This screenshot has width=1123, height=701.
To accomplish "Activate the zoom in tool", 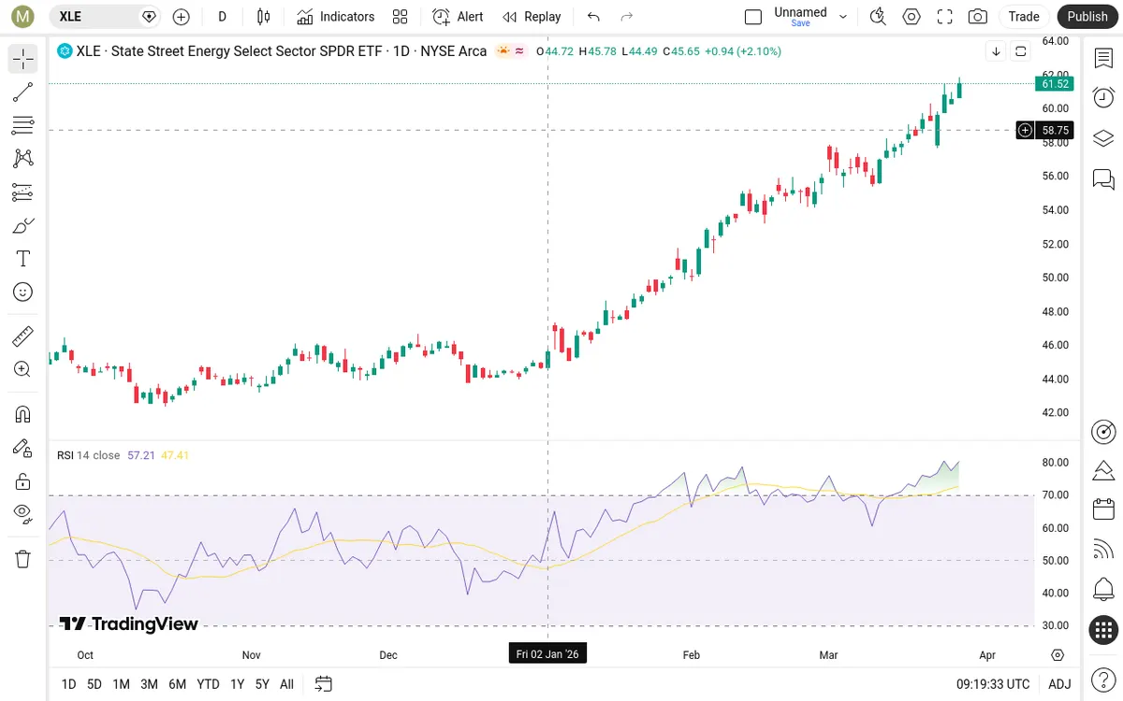I will 23,369.
